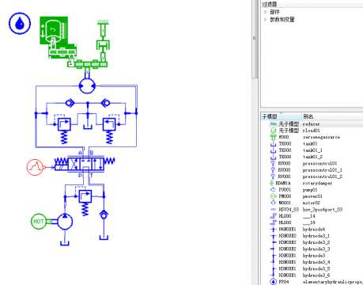363x285 pixels.
Task: Select the green winch drum load component
Action: (54, 30)
